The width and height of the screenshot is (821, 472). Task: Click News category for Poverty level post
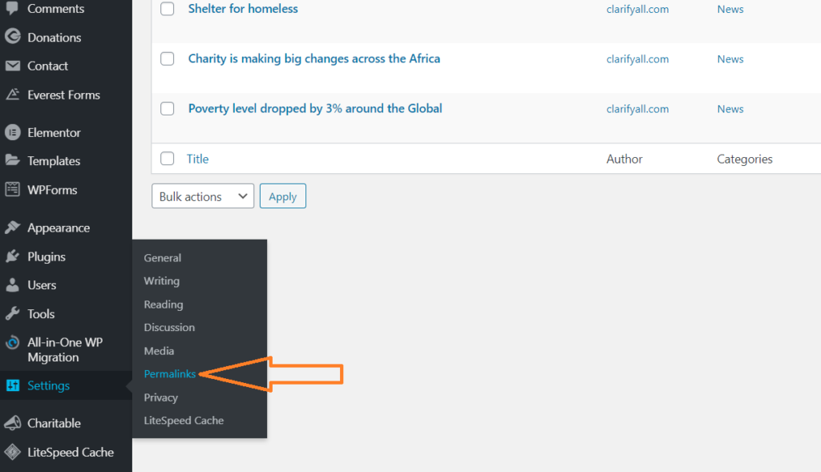730,109
